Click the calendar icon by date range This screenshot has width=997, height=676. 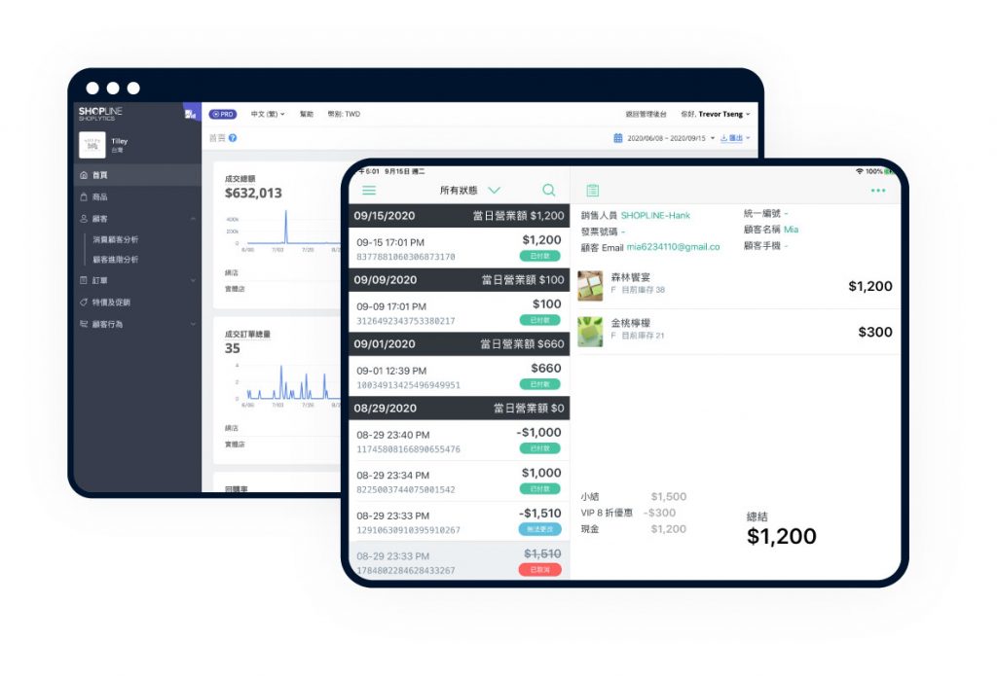point(618,138)
